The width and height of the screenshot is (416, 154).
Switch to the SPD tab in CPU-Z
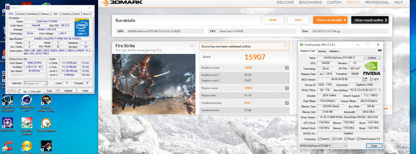click(55, 14)
